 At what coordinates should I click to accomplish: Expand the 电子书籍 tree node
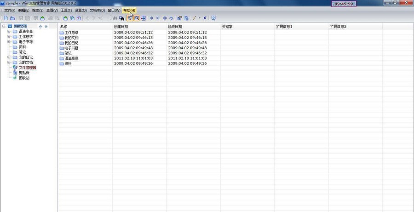[x=9, y=42]
